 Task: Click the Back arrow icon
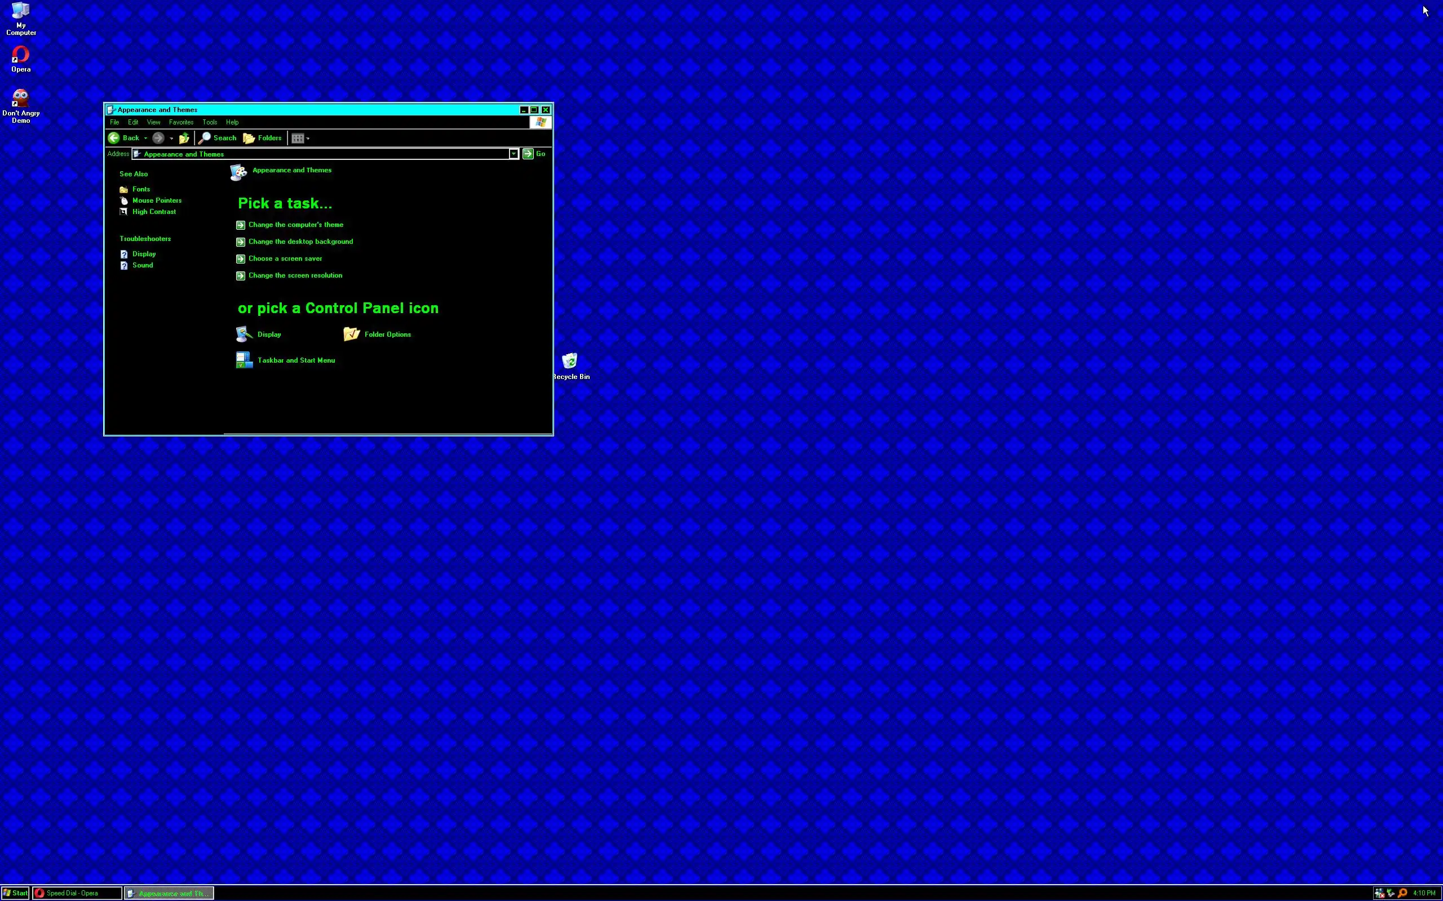[114, 137]
